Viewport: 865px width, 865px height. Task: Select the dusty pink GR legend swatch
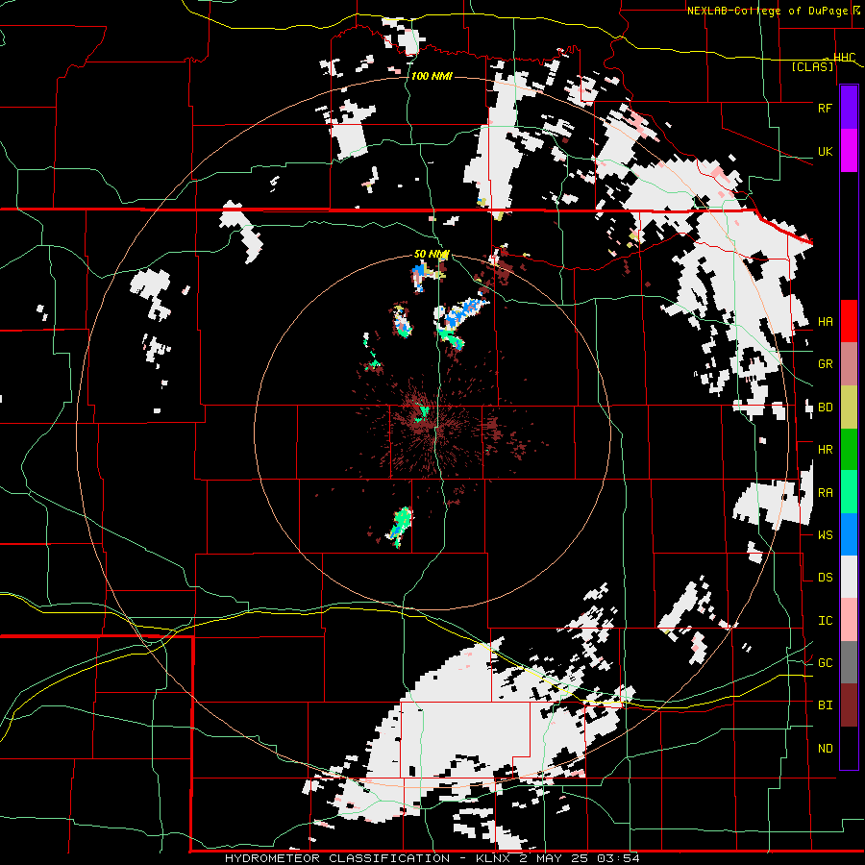849,364
